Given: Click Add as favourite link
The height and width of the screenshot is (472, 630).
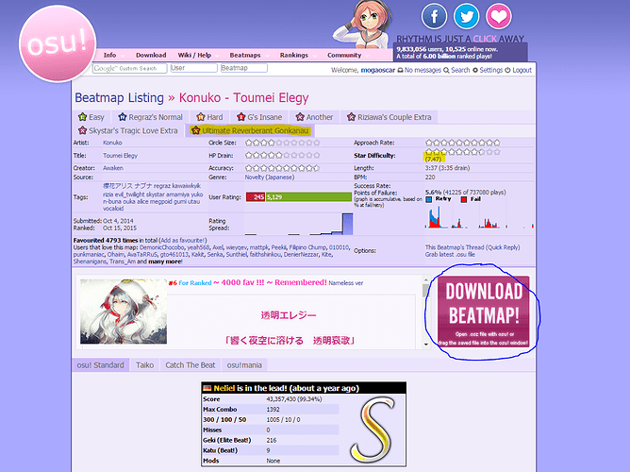Looking at the screenshot, I should click(182, 241).
